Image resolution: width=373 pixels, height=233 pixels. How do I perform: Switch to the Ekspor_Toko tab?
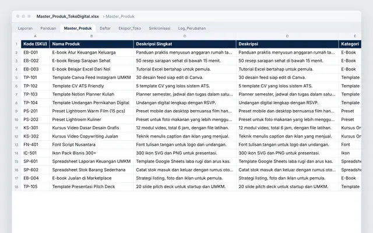129,29
